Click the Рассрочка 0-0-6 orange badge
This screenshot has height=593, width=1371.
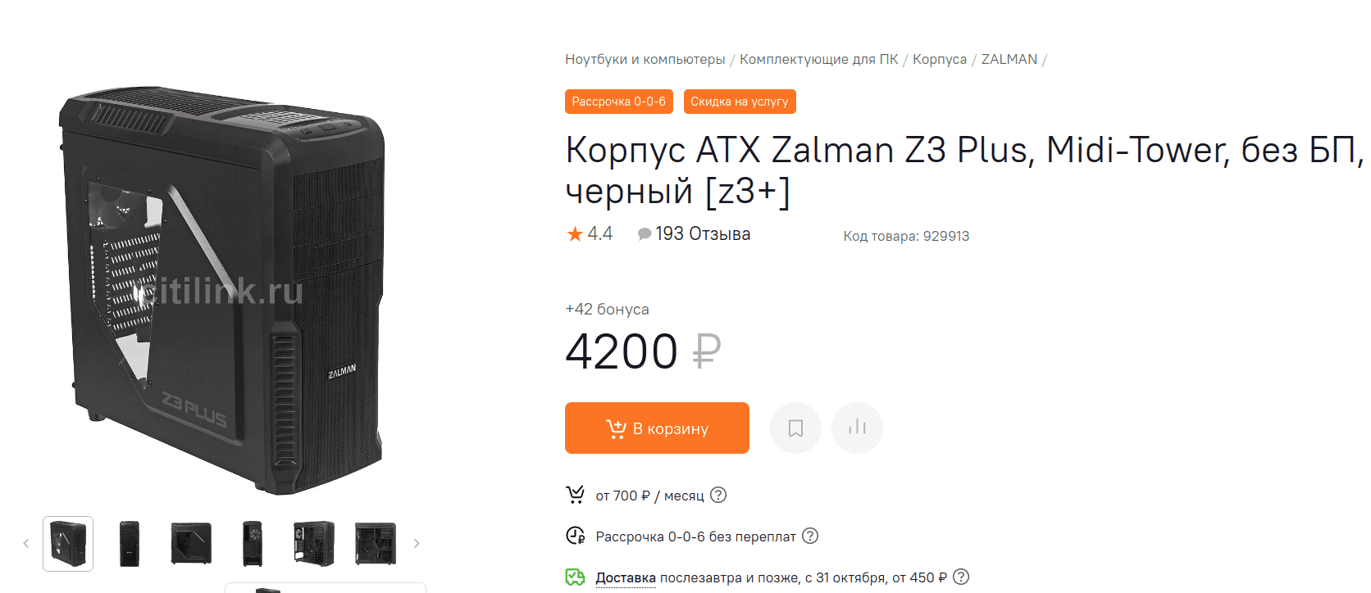[x=618, y=102]
